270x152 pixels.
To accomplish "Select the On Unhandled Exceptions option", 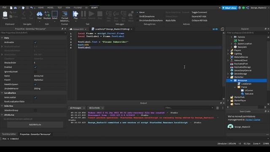I will coord(150,20).
